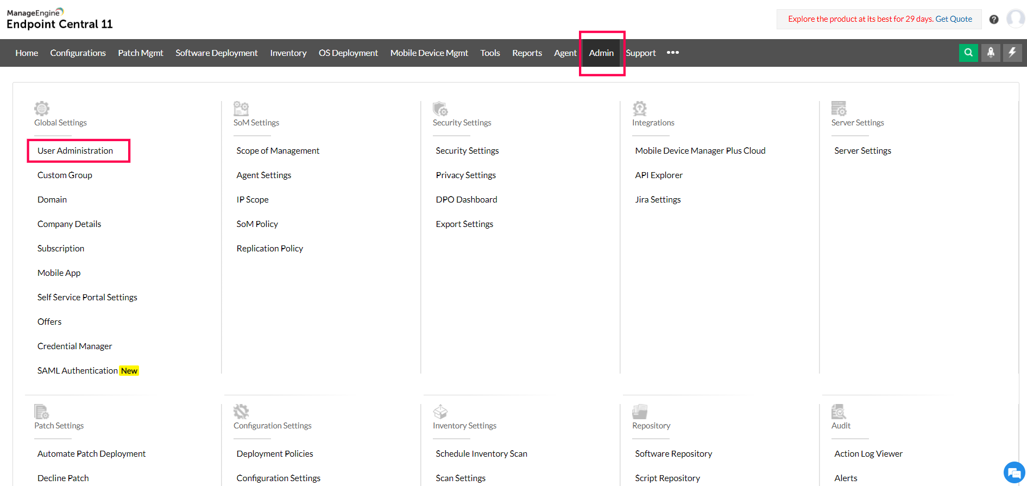Launch API Explorer
The image size is (1027, 486).
coord(659,175)
